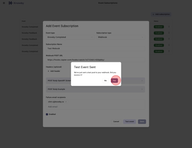The image size is (192, 148).
Task: Remove the clint.c@knowby.co recipient chip
Action: coord(66,102)
